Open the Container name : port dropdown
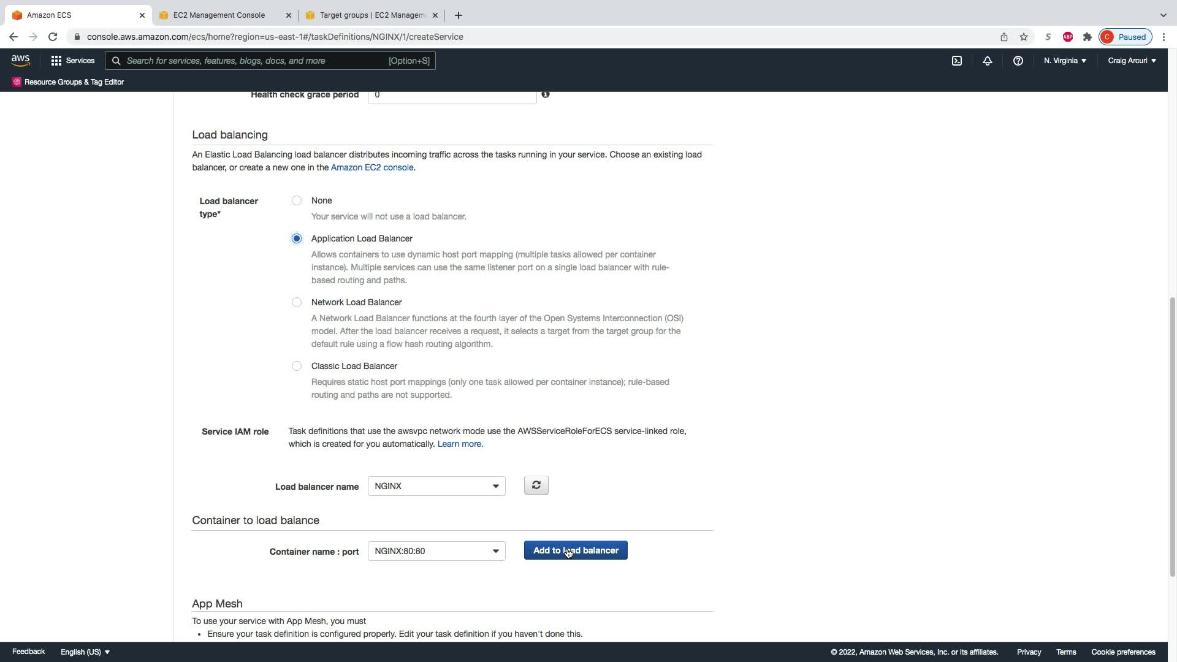 (x=436, y=551)
